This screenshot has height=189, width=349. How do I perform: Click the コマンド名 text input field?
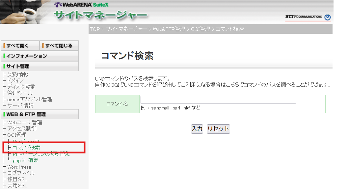(218, 100)
